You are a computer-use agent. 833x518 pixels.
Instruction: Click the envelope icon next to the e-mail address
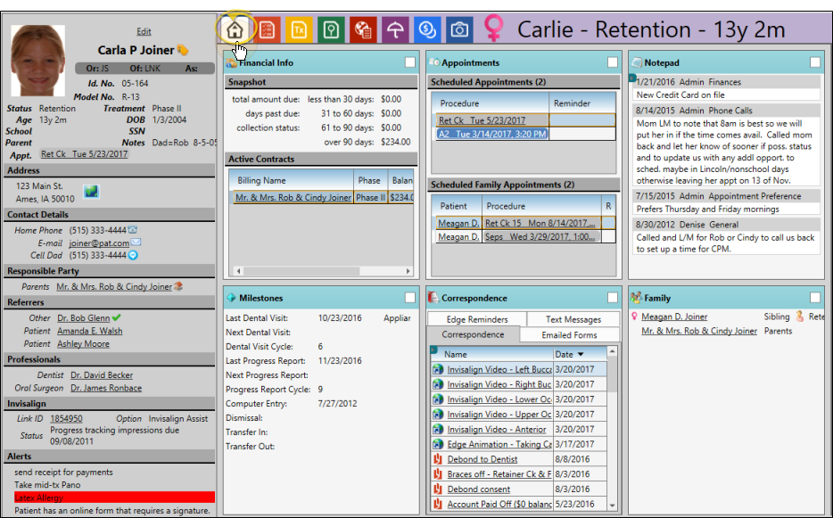click(136, 243)
